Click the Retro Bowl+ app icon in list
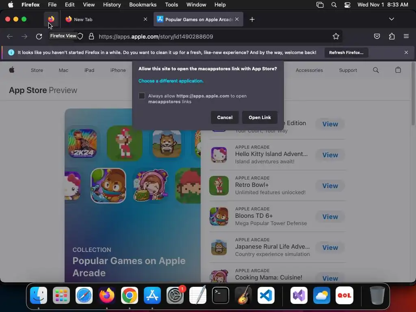 click(x=219, y=186)
